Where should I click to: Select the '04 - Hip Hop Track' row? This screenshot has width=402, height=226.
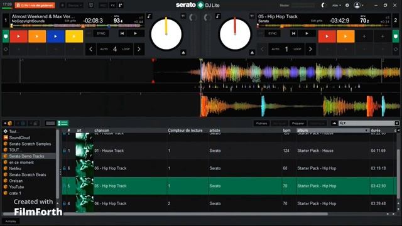click(229, 203)
